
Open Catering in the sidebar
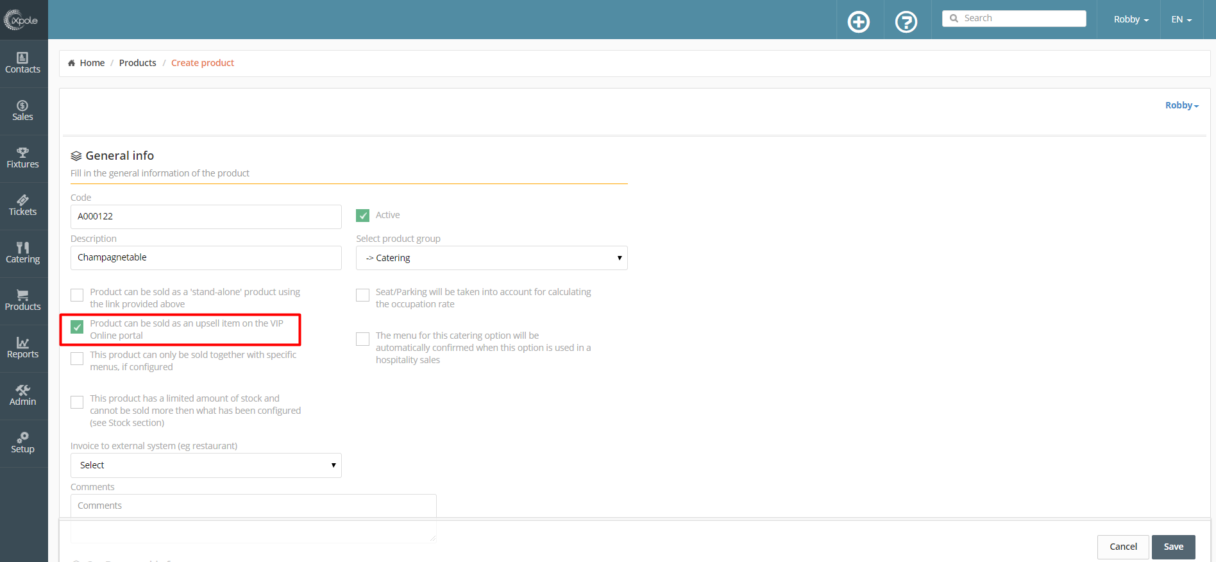(23, 253)
